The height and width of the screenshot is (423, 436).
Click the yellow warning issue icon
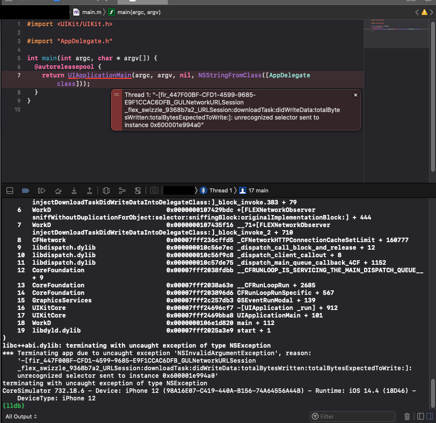(424, 12)
